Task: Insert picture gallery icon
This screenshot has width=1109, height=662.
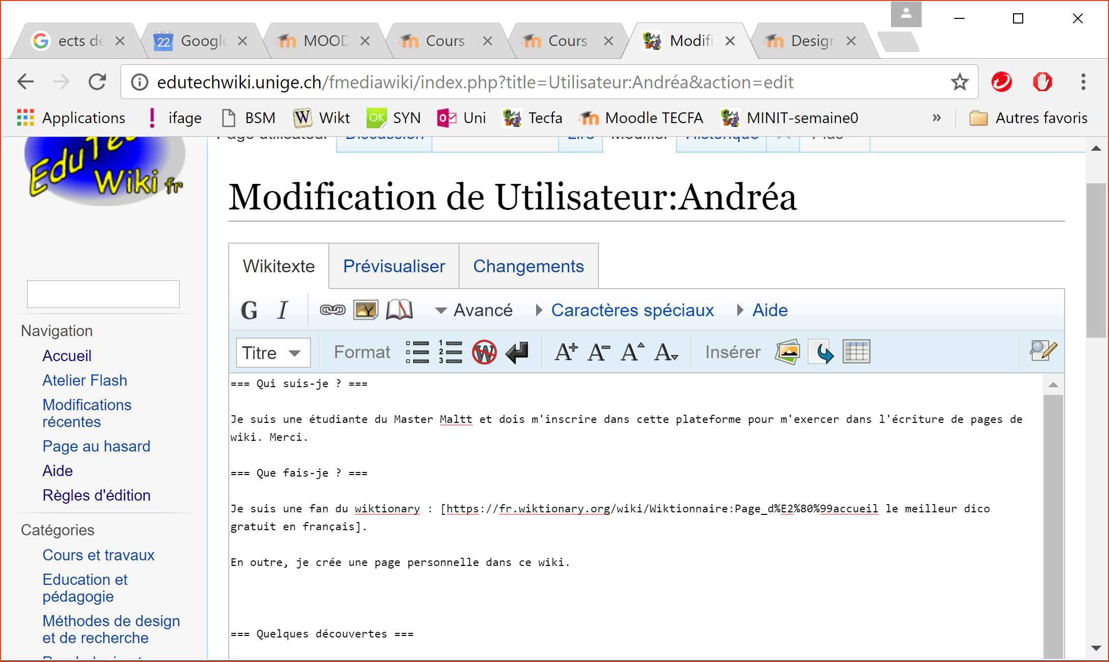Action: [787, 352]
